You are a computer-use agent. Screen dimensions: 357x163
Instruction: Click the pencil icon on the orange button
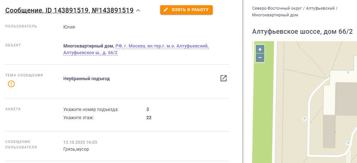point(166,10)
